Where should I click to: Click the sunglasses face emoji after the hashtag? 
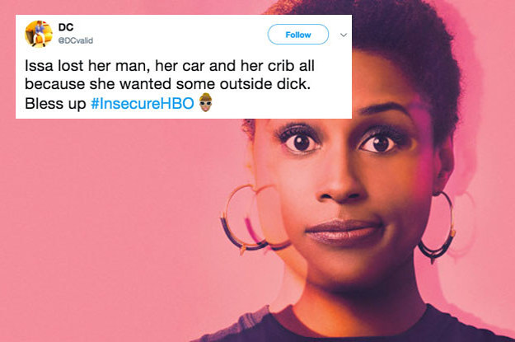coord(206,102)
